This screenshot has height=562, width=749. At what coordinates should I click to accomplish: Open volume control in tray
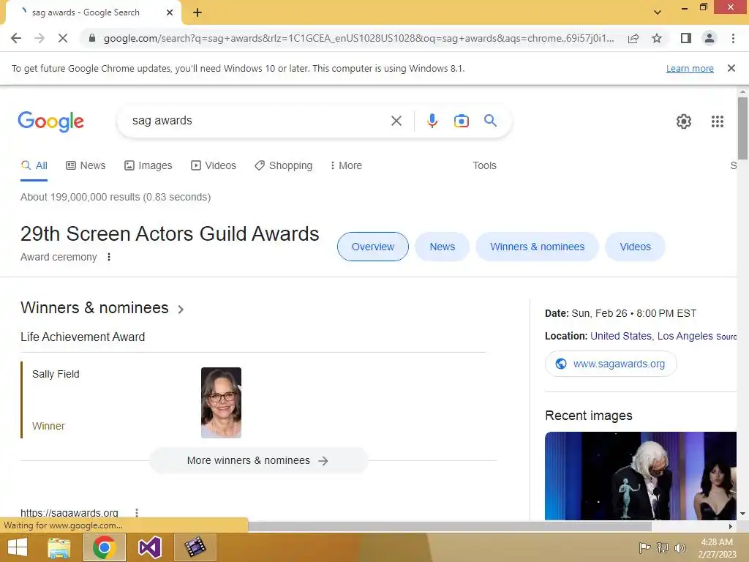pos(680,547)
